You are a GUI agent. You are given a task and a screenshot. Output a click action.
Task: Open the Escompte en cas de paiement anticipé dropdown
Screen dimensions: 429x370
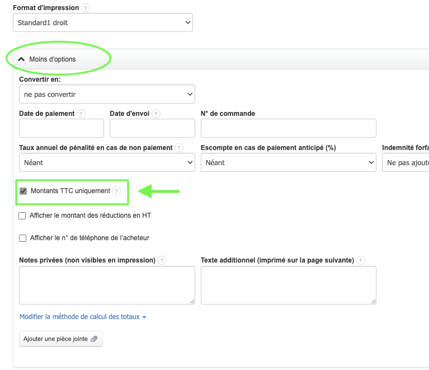tap(288, 162)
